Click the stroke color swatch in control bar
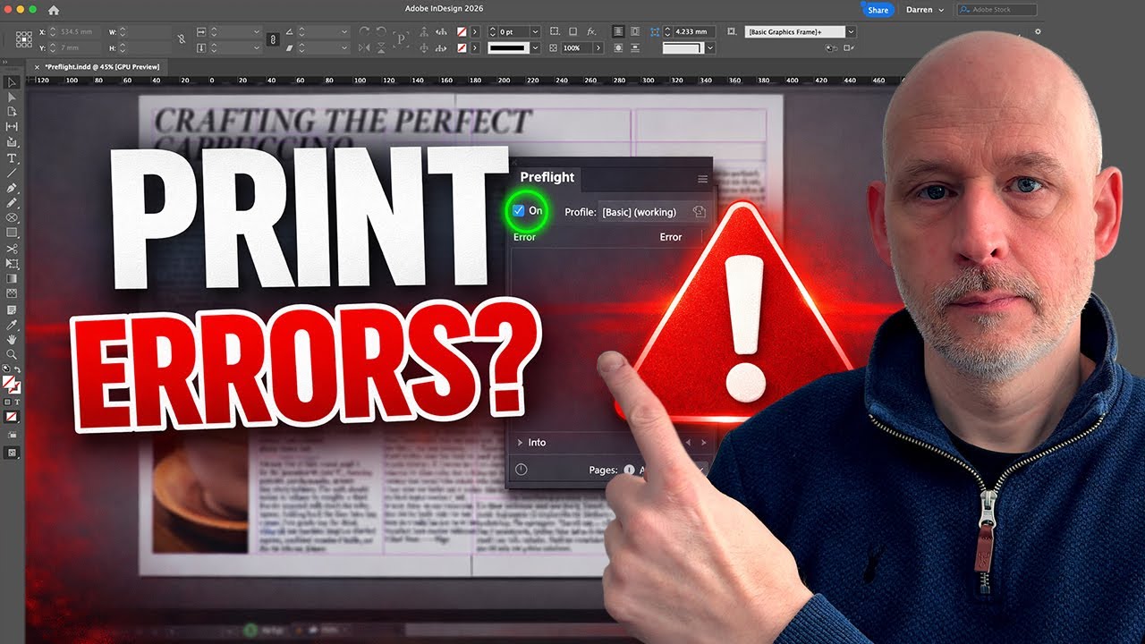 (462, 47)
